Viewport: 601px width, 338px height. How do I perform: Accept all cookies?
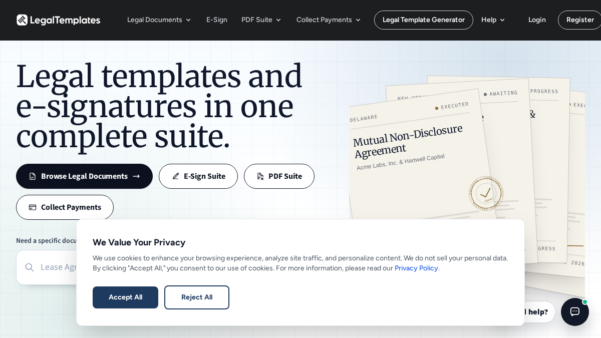pos(125,297)
